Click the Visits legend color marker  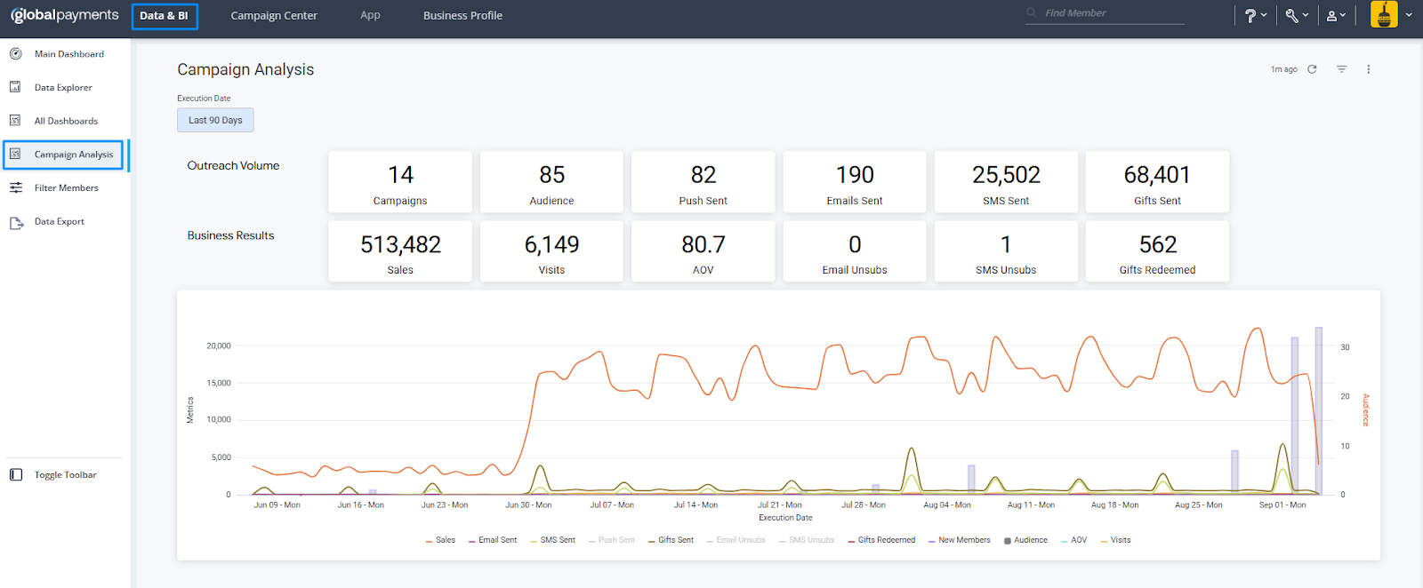[1104, 541]
